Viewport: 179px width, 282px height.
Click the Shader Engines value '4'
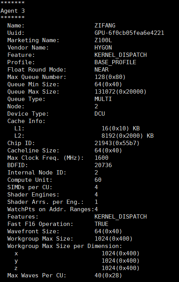96,195
